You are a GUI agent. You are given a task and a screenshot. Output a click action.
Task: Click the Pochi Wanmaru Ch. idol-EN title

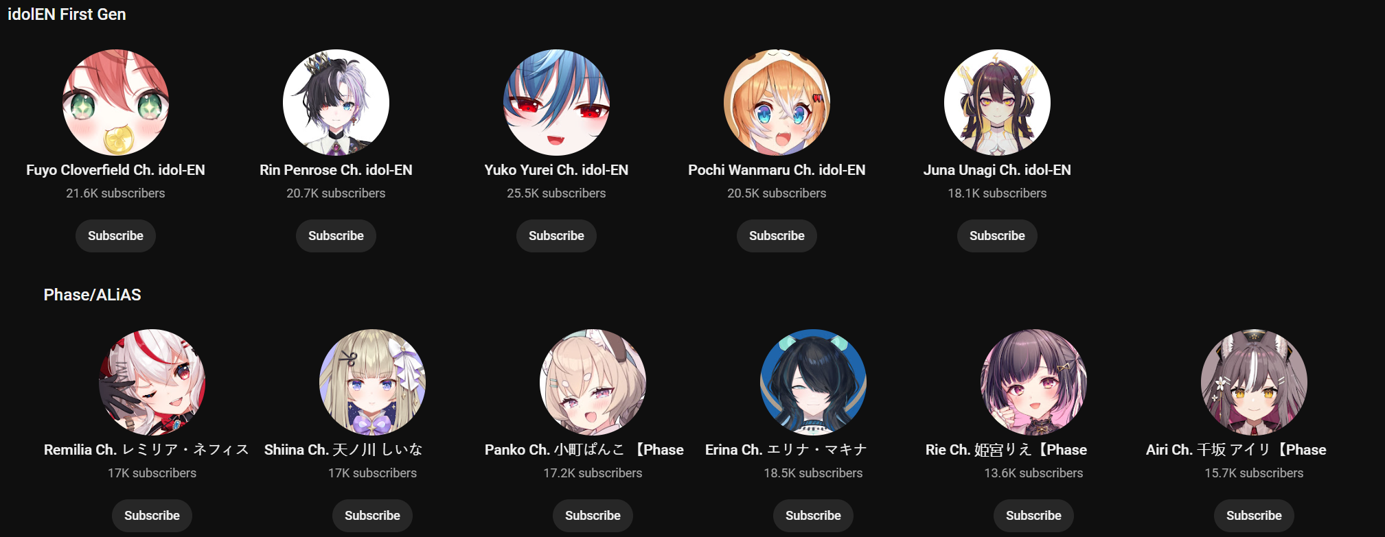[777, 170]
